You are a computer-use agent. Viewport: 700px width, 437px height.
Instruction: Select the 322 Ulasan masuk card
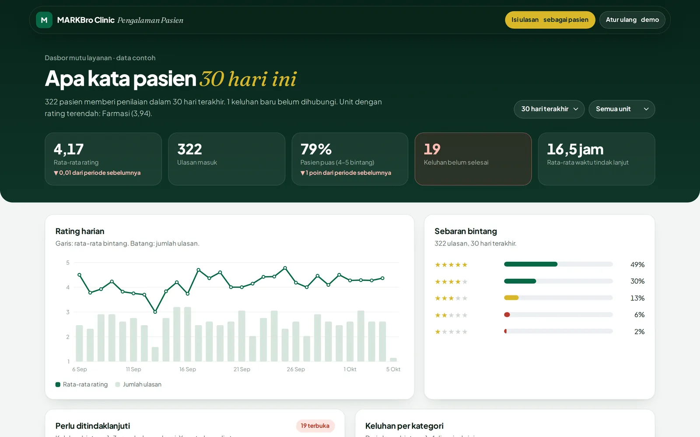[227, 159]
